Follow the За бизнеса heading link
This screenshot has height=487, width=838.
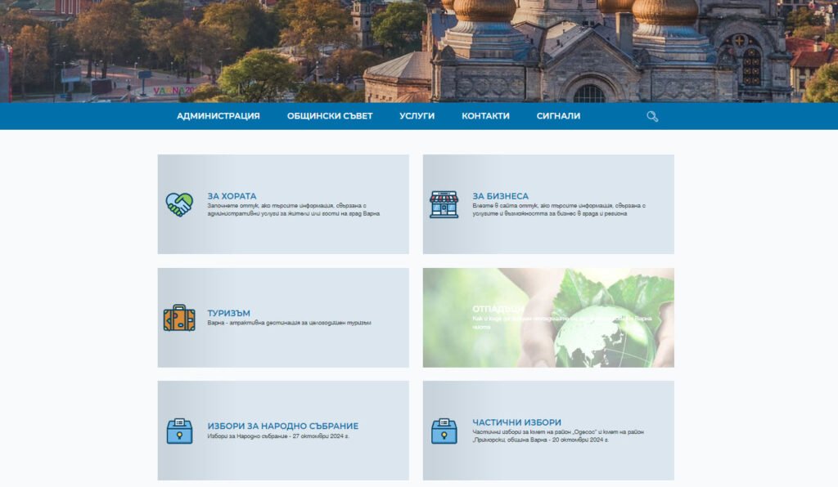[x=500, y=196]
